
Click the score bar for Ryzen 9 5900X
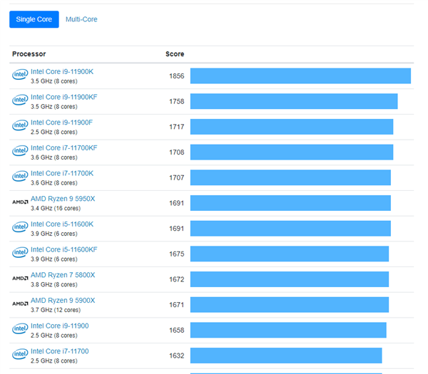pos(290,305)
